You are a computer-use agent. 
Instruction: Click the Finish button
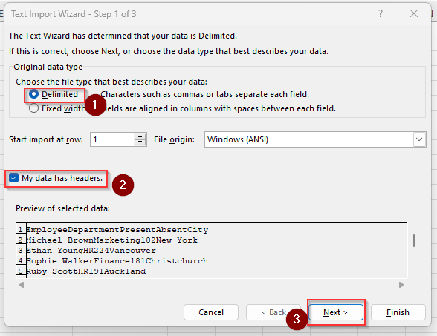(x=398, y=312)
